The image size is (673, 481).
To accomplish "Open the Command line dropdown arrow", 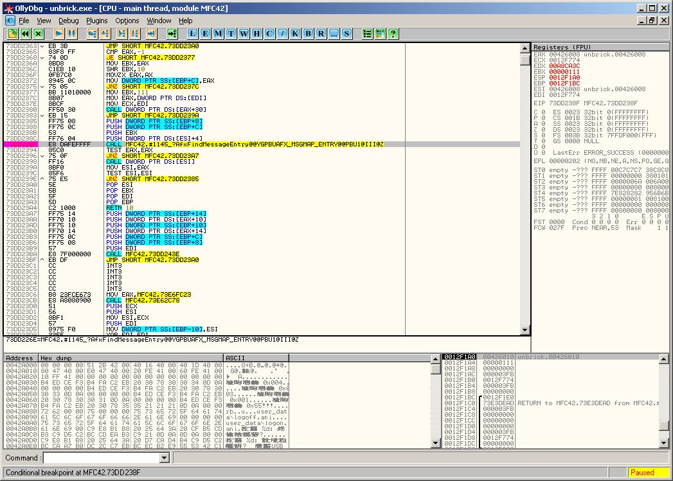I will (x=164, y=458).
